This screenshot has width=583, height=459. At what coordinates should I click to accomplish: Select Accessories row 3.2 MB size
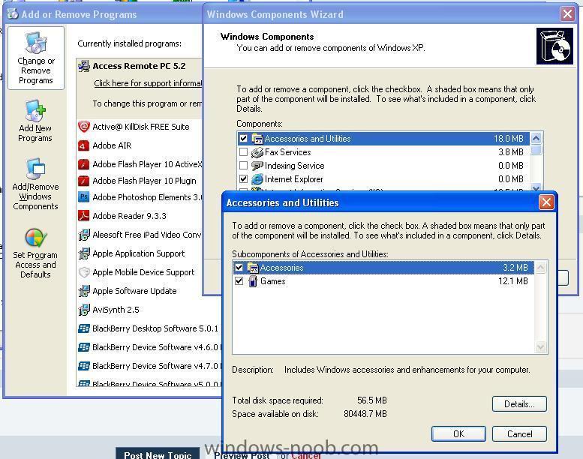coord(515,268)
